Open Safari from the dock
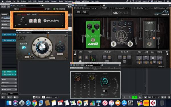171x107 pixels. point(28,103)
